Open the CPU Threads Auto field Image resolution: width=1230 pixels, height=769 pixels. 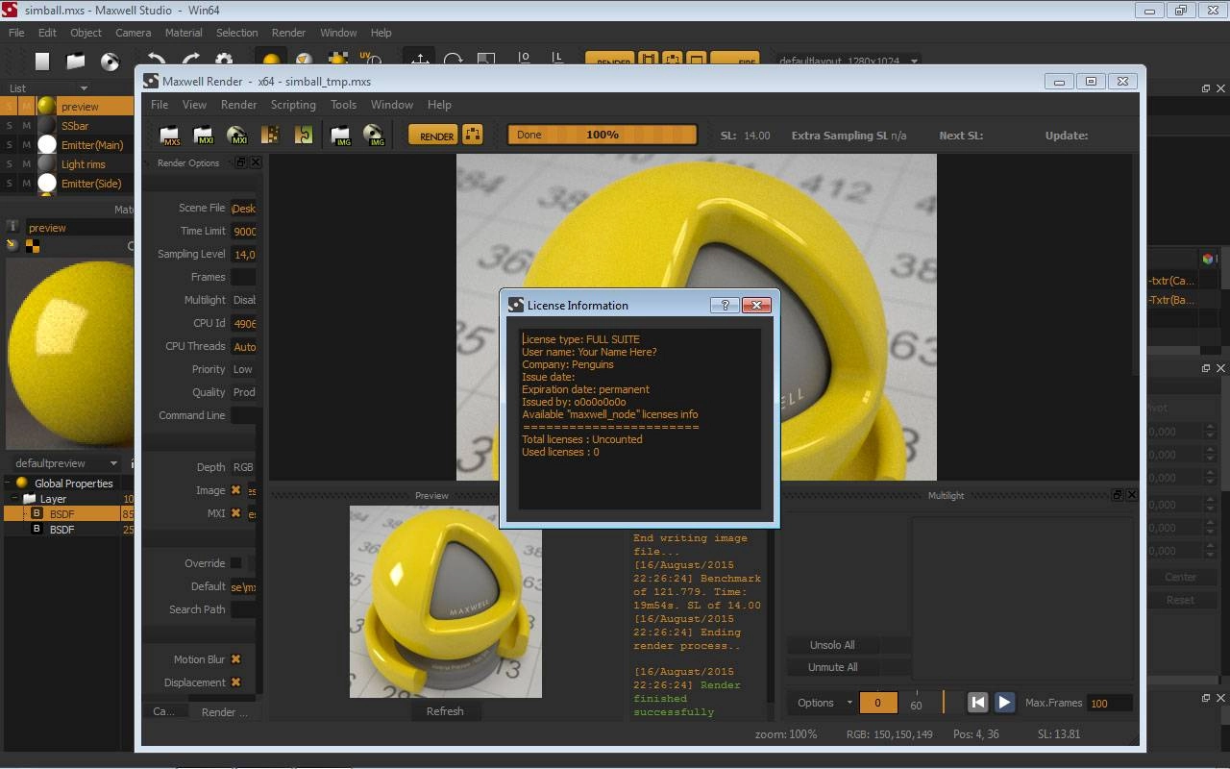244,346
